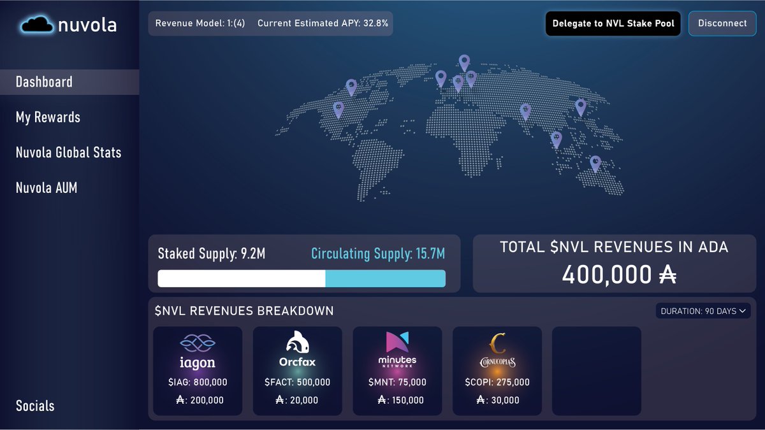Select the Minutes Network logo
The height and width of the screenshot is (430, 765).
tap(397, 350)
